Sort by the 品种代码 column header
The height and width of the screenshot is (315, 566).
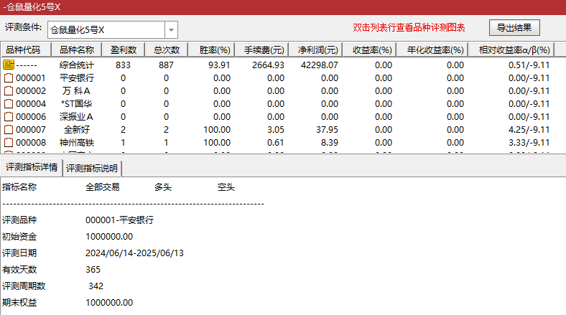(x=27, y=50)
